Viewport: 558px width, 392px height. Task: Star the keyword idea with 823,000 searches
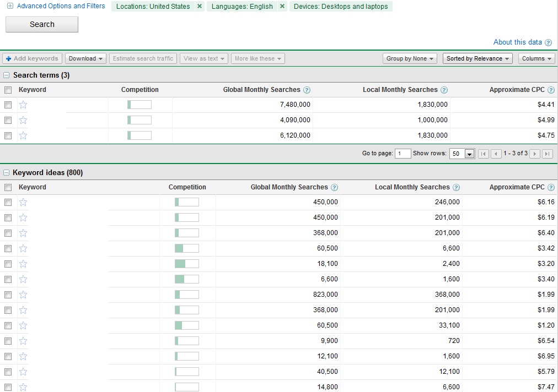(x=23, y=295)
